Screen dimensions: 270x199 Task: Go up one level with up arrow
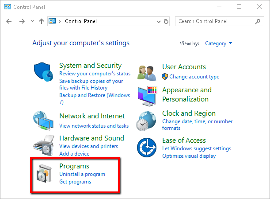click(x=42, y=21)
